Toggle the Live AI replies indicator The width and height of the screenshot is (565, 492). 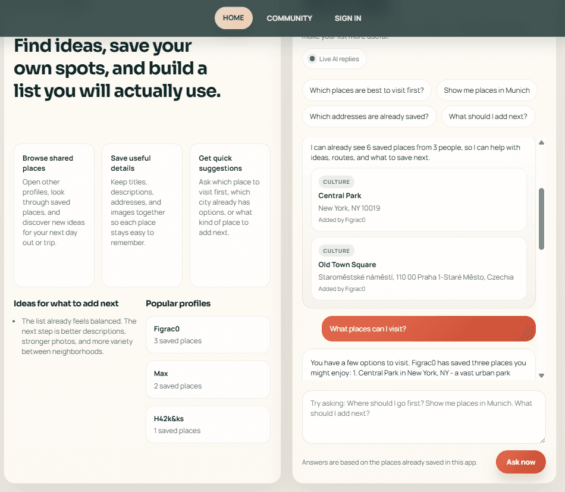pos(334,58)
